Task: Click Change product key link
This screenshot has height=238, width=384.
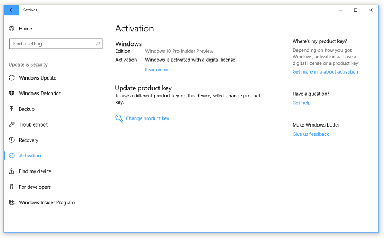Action: [x=147, y=118]
